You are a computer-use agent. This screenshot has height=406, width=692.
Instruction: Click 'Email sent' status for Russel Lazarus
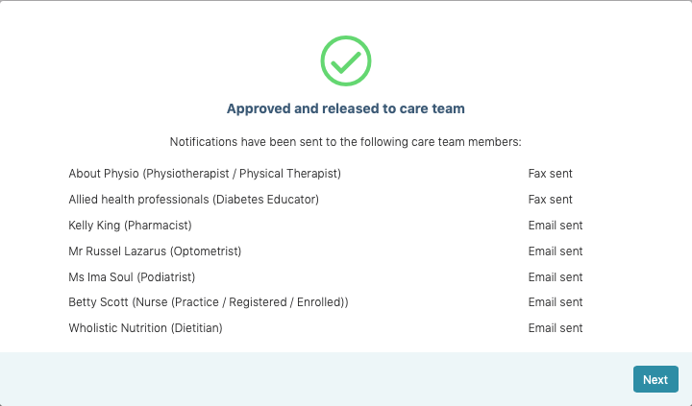point(556,251)
